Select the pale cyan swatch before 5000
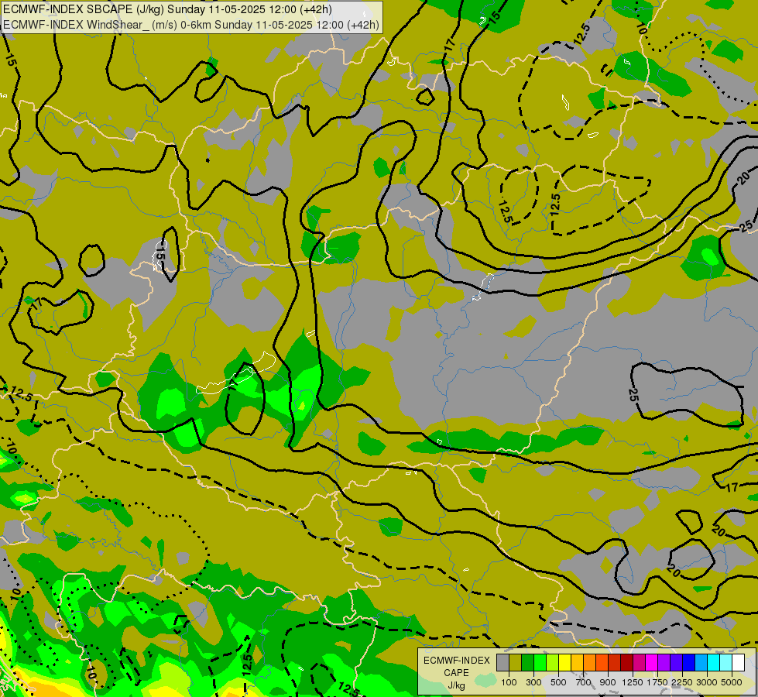Screen dimensions: 758x697 (x=726, y=663)
